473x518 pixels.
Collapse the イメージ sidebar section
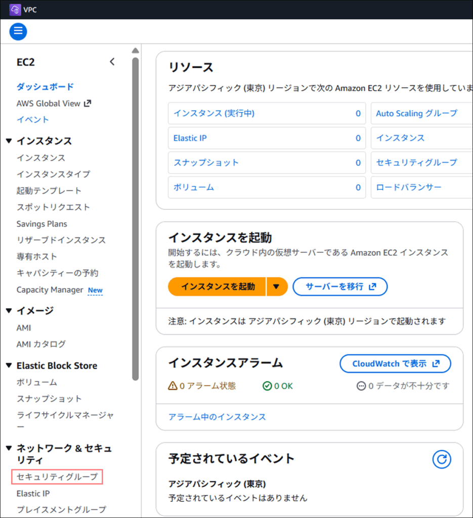tap(9, 311)
